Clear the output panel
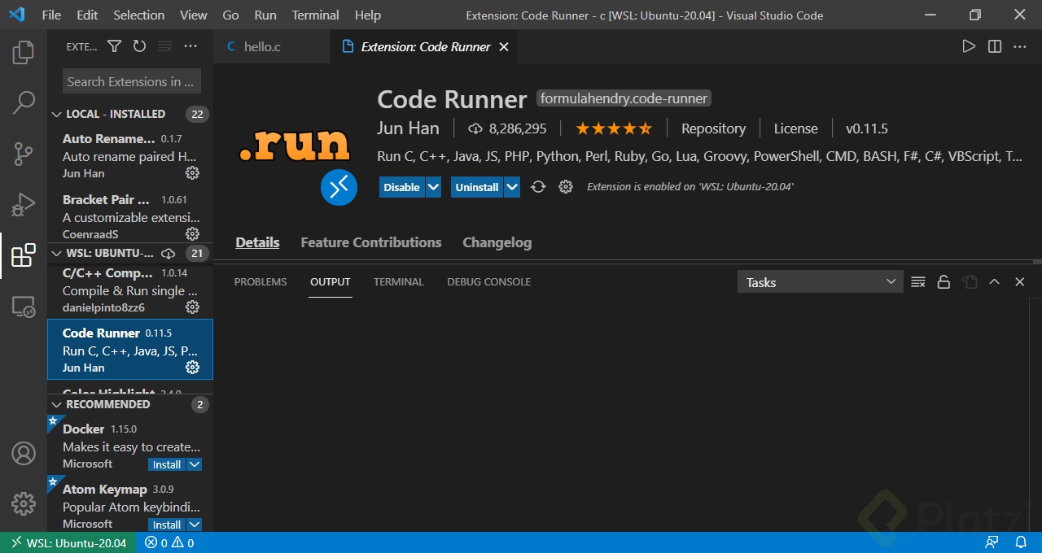Viewport: 1042px width, 553px height. coord(918,282)
